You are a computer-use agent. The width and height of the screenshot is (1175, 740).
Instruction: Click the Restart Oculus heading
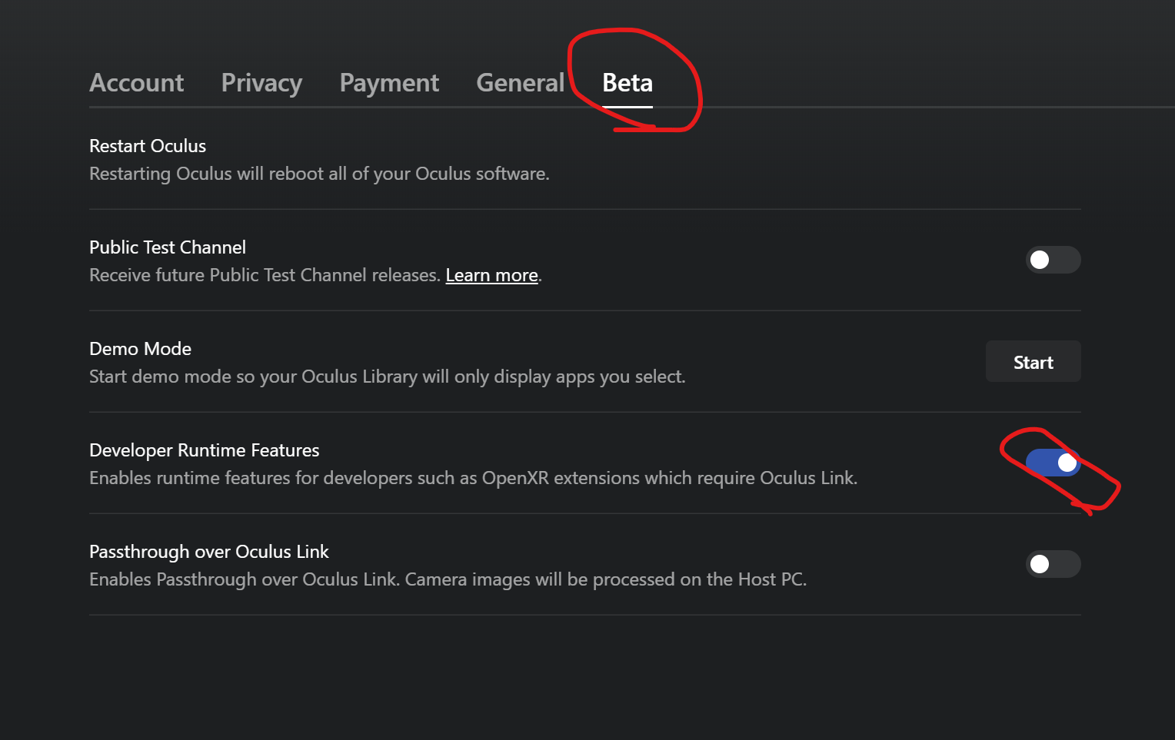tap(148, 146)
